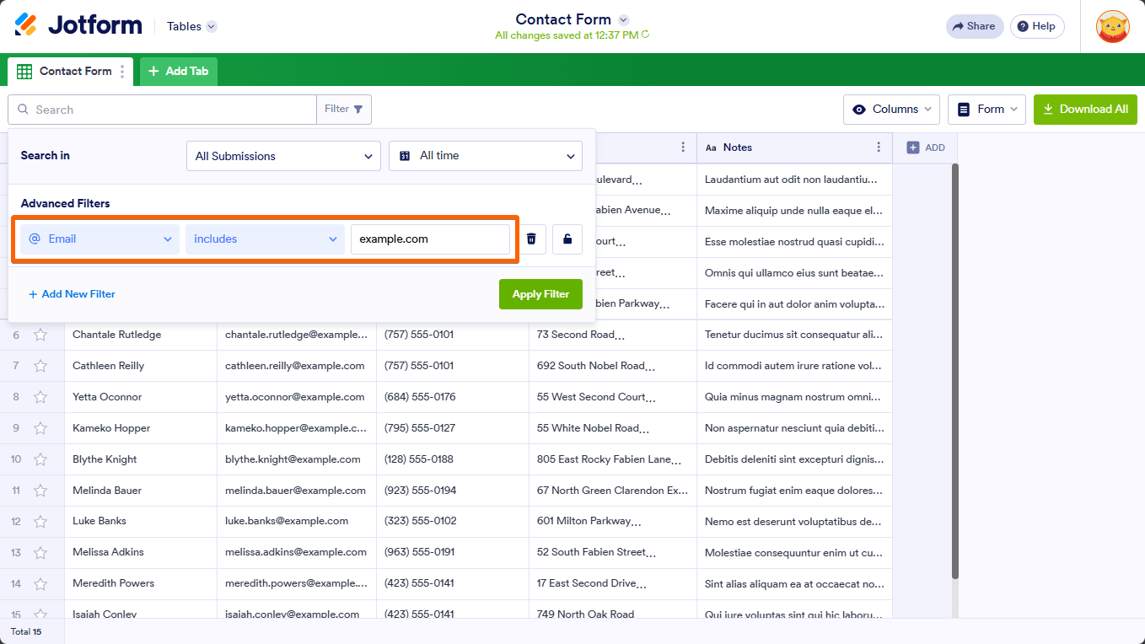Click the Add Tab button
This screenshot has height=644, width=1145.
pos(179,72)
